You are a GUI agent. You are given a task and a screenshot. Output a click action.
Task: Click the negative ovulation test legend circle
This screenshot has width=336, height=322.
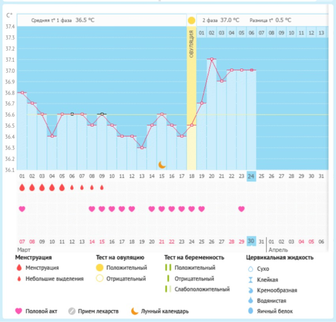pyautogui.click(x=99, y=278)
